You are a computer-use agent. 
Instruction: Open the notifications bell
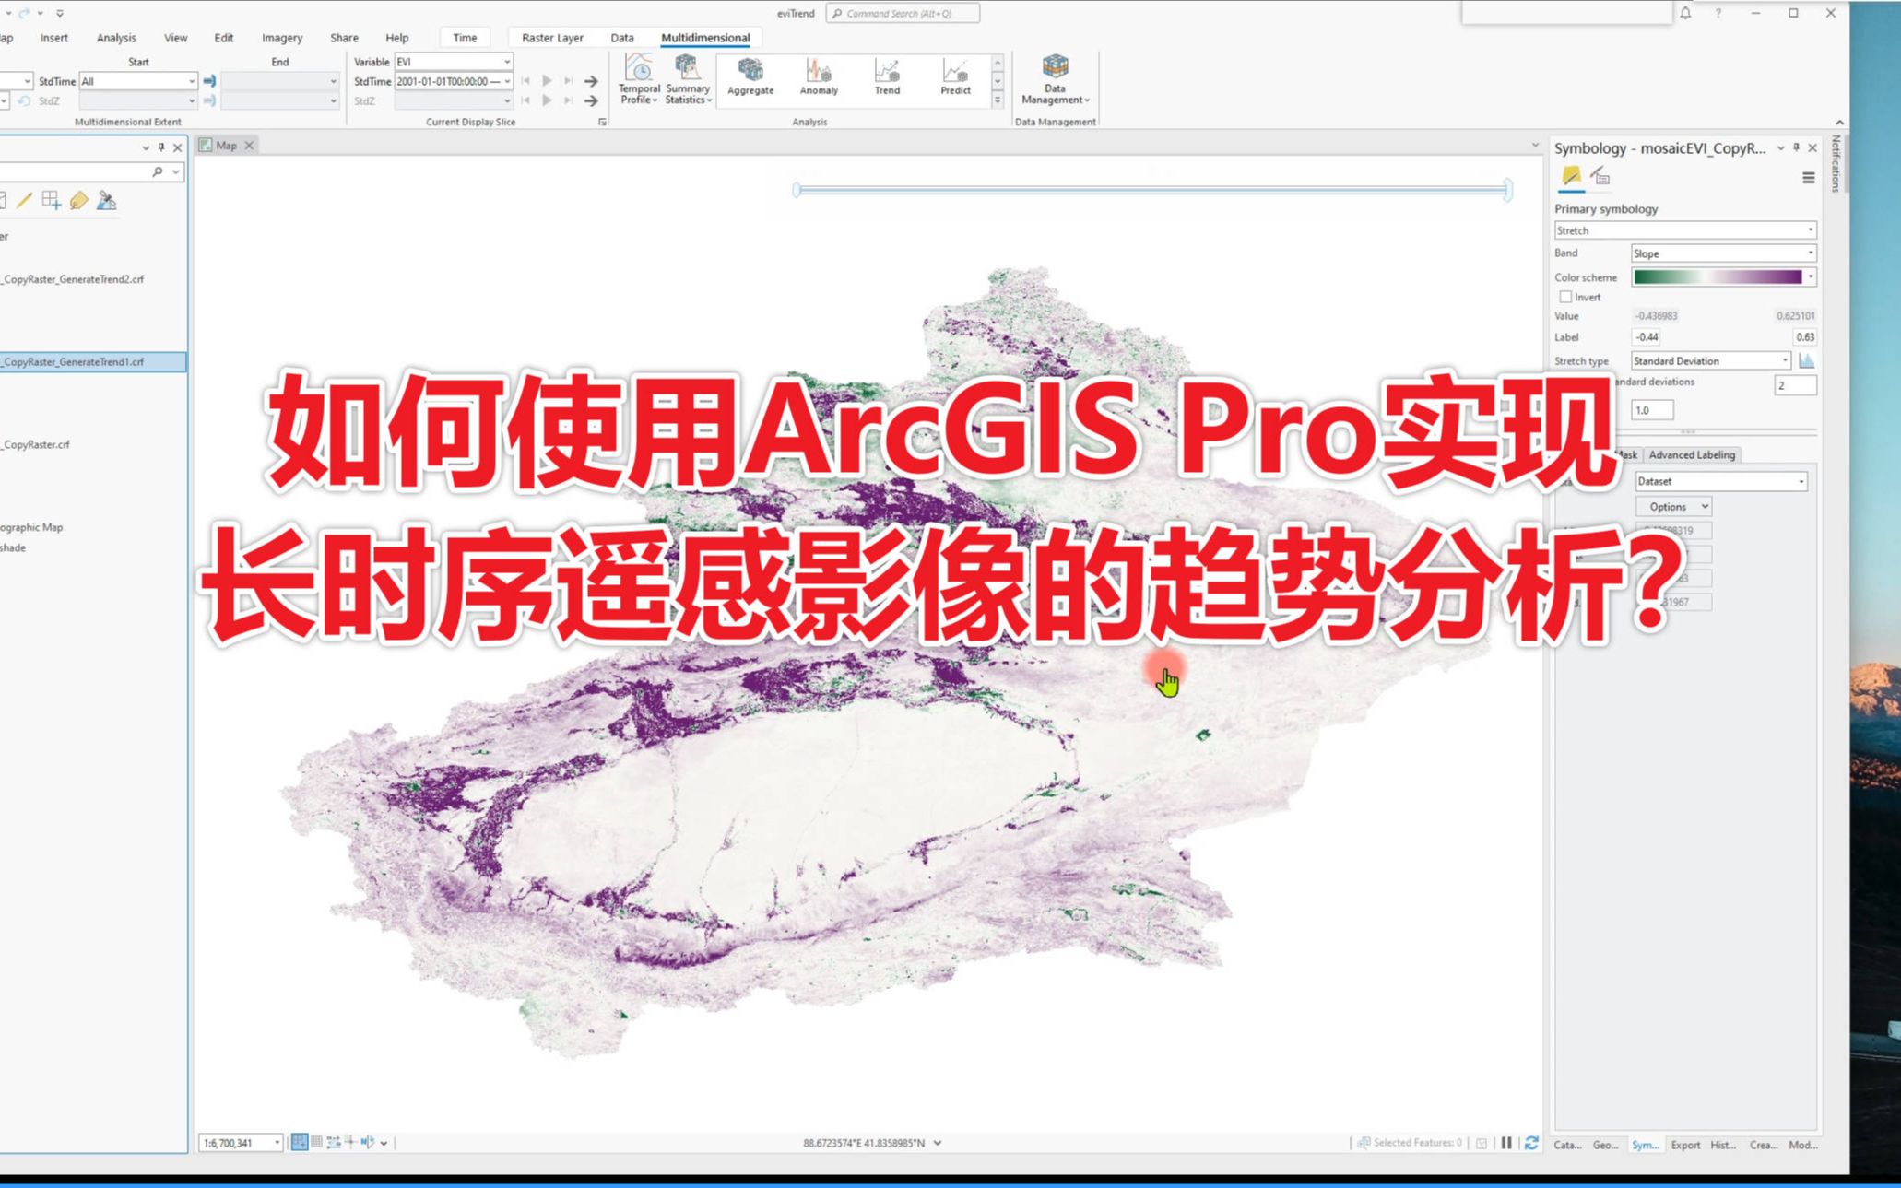[1685, 13]
